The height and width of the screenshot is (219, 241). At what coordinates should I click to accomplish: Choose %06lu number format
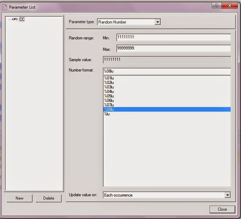(x=167, y=101)
